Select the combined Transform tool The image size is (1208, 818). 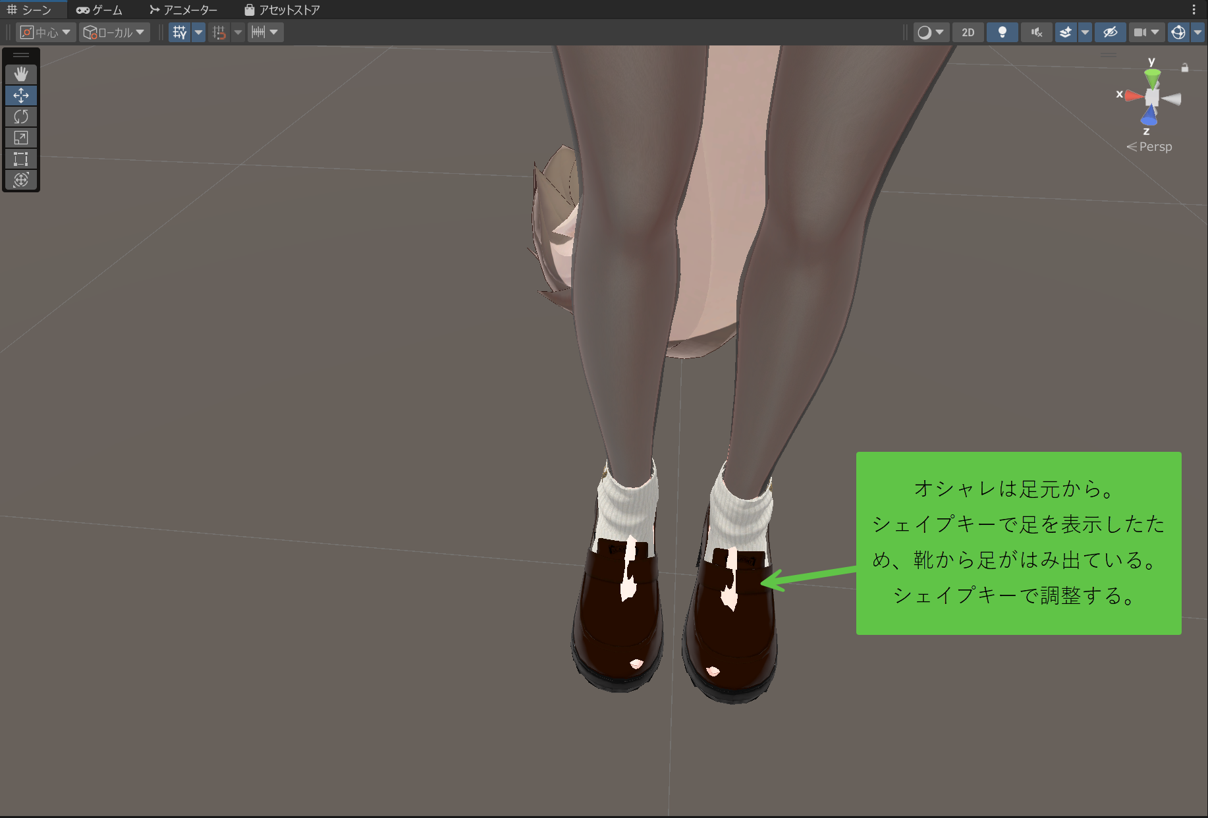21,180
